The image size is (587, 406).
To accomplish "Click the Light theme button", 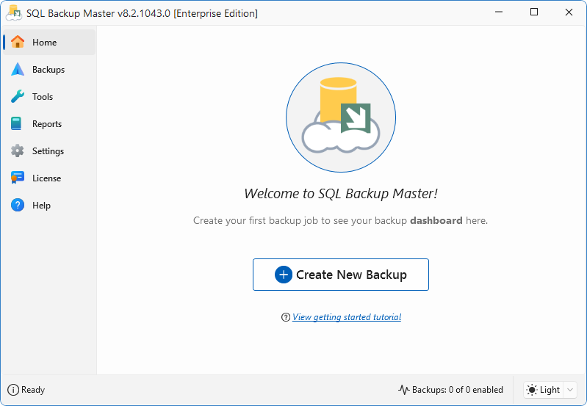I will coord(544,390).
